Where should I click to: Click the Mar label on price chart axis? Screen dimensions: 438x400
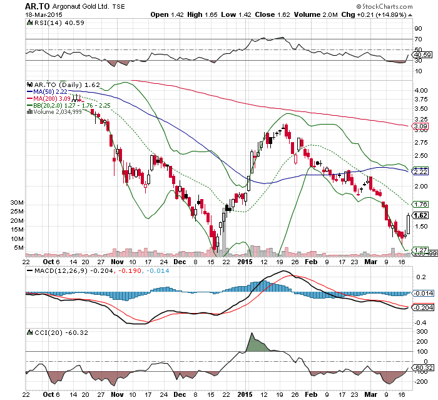[371, 262]
